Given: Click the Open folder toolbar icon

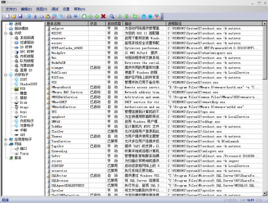Looking at the screenshot, I should [14, 17].
